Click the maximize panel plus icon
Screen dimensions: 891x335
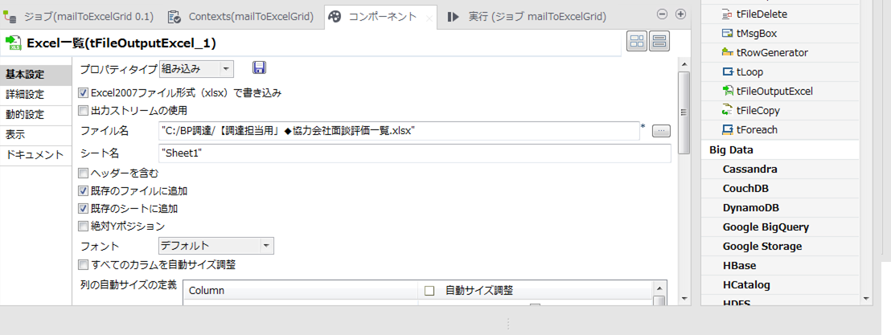pos(680,14)
